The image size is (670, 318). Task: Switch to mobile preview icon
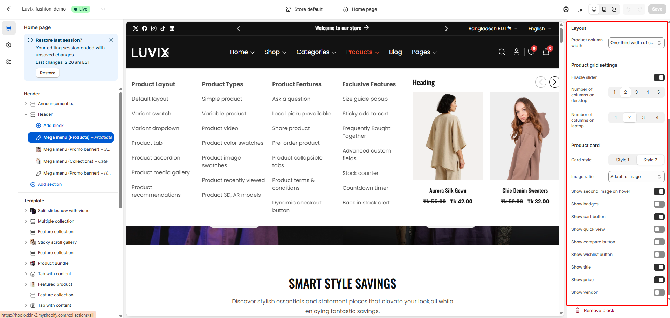[604, 9]
